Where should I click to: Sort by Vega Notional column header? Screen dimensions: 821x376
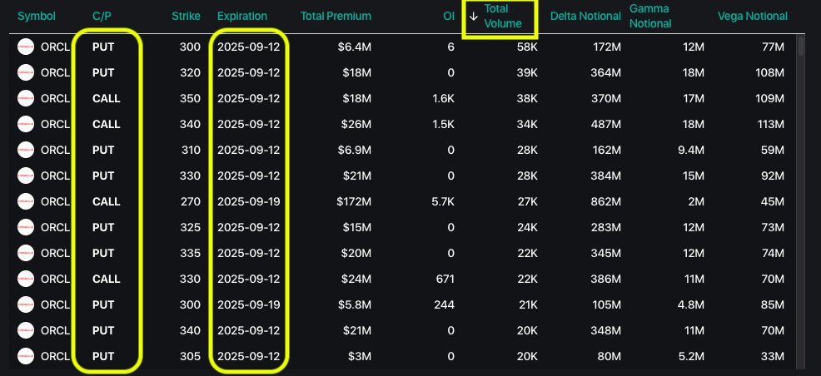[x=753, y=16]
